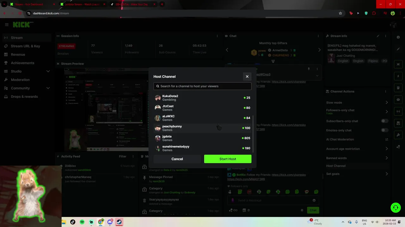Click the Cancel button in Host Channel

(177, 159)
